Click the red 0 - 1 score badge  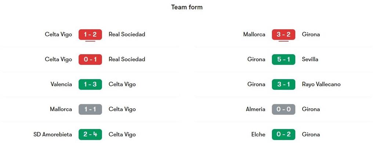90,60
